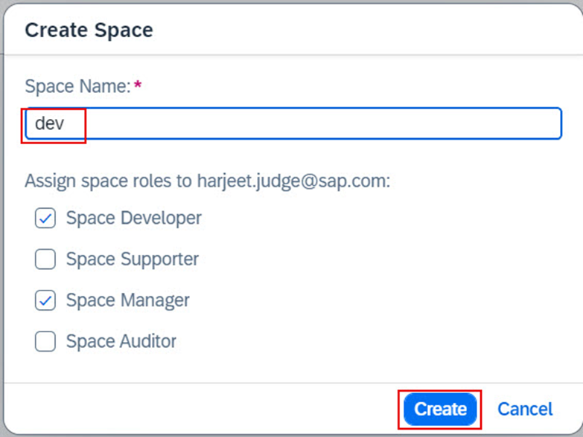Uncheck the Space Manager checkbox
This screenshot has width=583, height=437.
pyautogui.click(x=46, y=300)
